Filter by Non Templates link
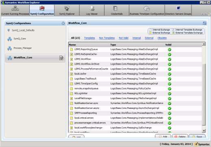The height and width of the screenshot is (147, 211). click(107, 38)
